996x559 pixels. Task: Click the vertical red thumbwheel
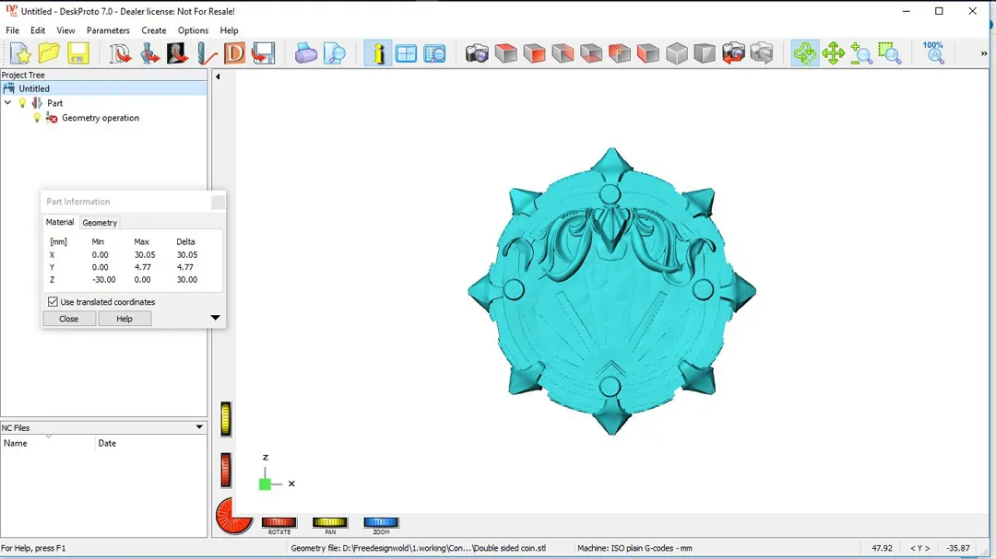pos(226,471)
